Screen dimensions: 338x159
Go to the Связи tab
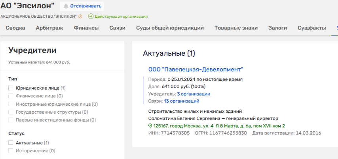(x=118, y=28)
